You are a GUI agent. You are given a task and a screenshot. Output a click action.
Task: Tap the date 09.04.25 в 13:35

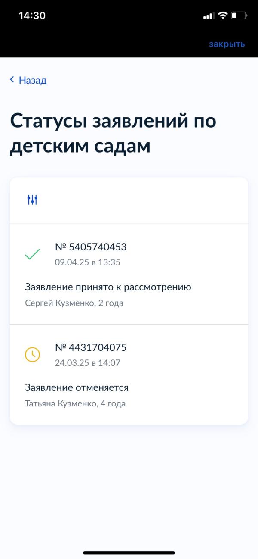(x=88, y=262)
